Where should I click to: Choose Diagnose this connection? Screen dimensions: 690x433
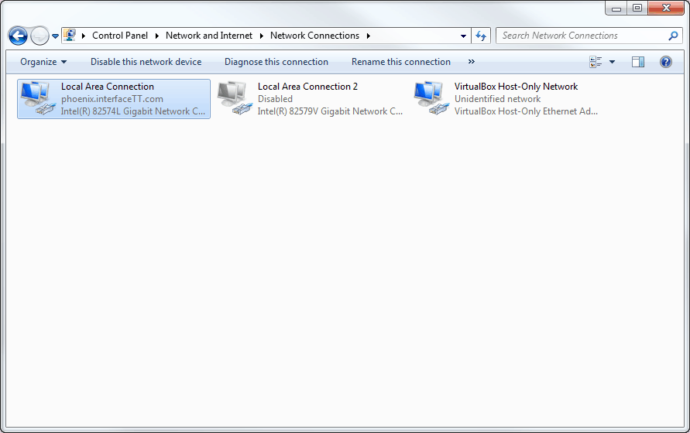(276, 62)
